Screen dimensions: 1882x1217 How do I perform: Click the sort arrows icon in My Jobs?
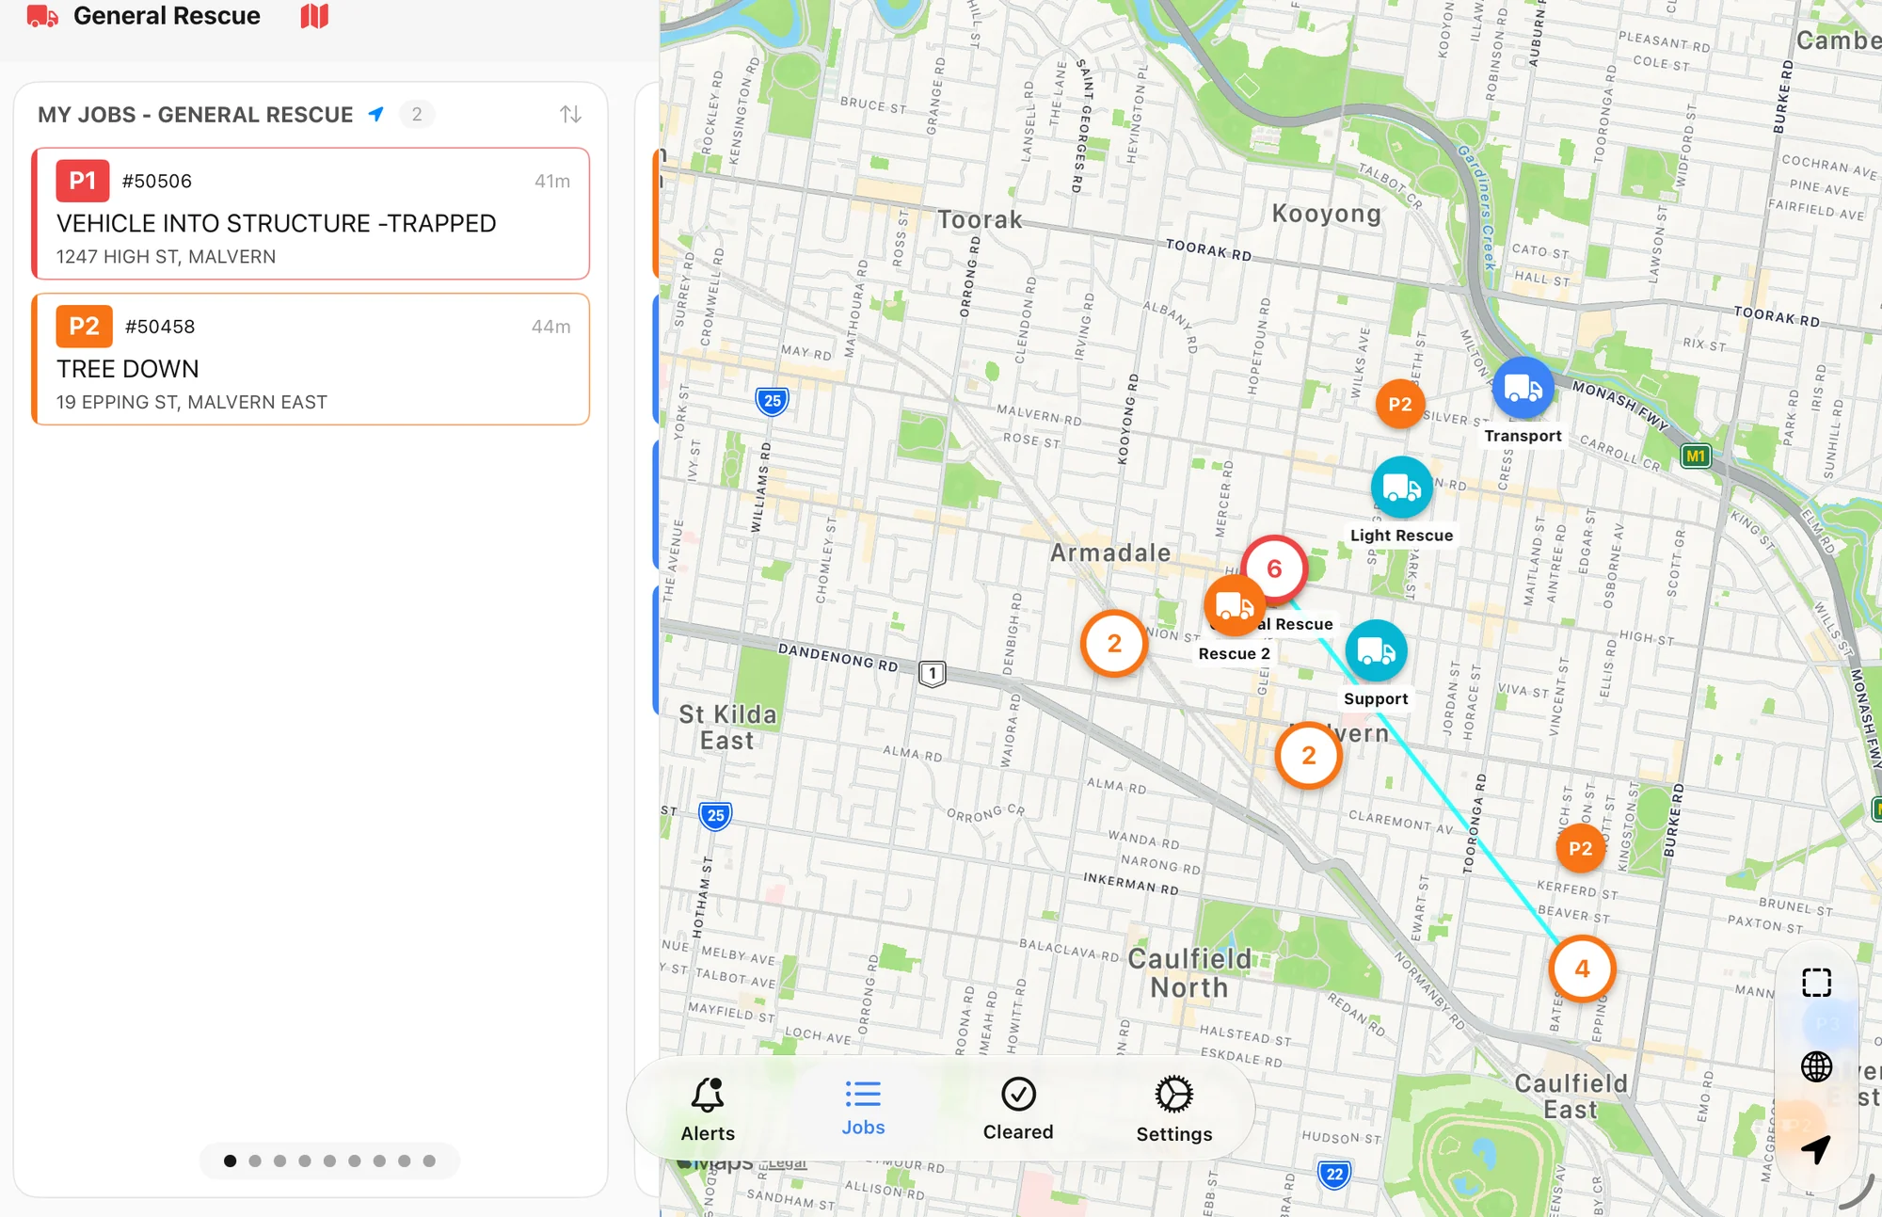pyautogui.click(x=570, y=114)
